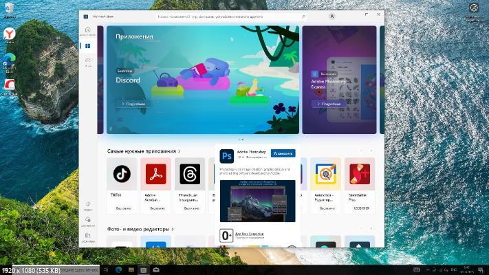Select the Apps section sidebar icon
The height and width of the screenshot is (275, 489).
(87, 46)
